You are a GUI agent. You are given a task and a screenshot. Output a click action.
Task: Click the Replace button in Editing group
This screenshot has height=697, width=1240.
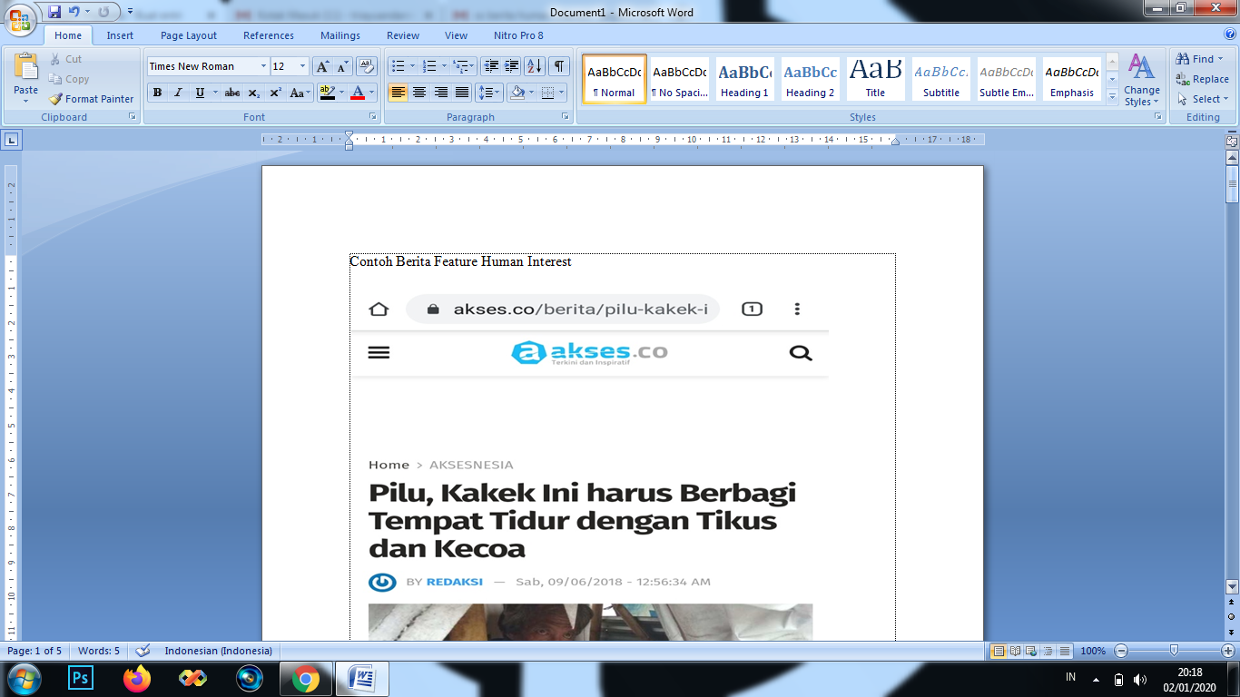(1206, 81)
